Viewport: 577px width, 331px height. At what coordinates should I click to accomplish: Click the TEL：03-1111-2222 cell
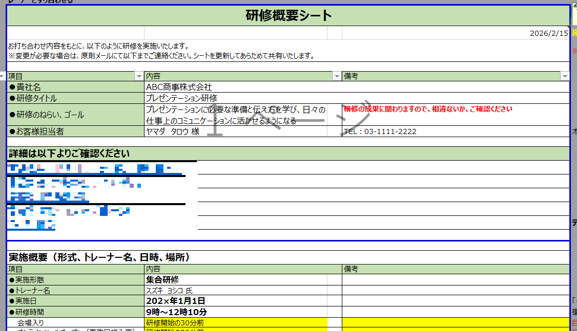click(x=380, y=131)
